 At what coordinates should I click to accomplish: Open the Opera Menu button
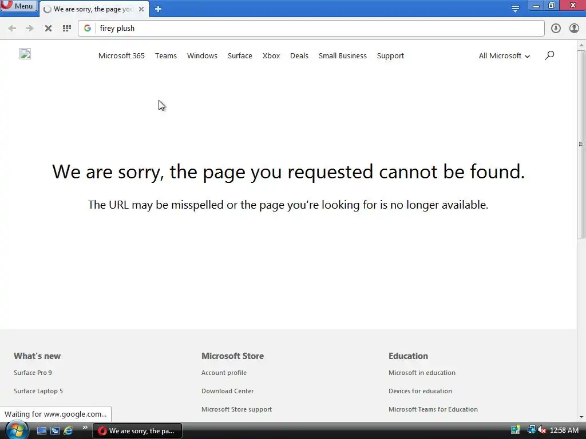(x=19, y=6)
